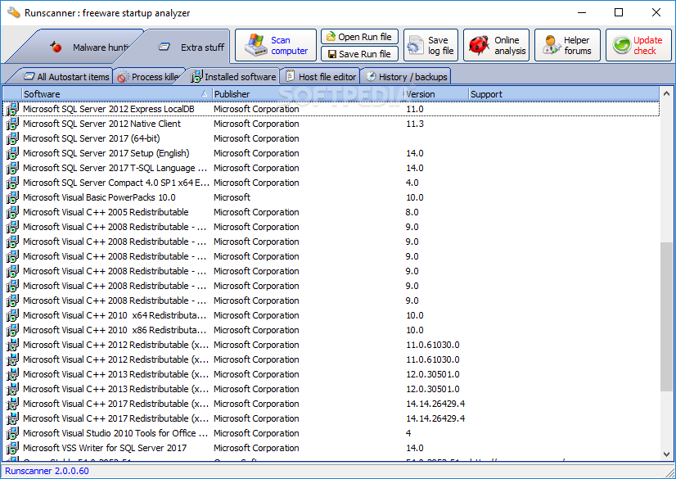Click the Runscanner wrench icon in title bar

tap(13, 12)
